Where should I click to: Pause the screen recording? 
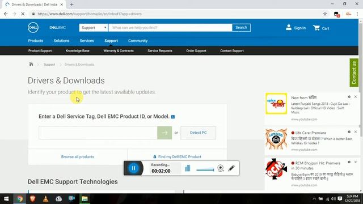point(134,168)
